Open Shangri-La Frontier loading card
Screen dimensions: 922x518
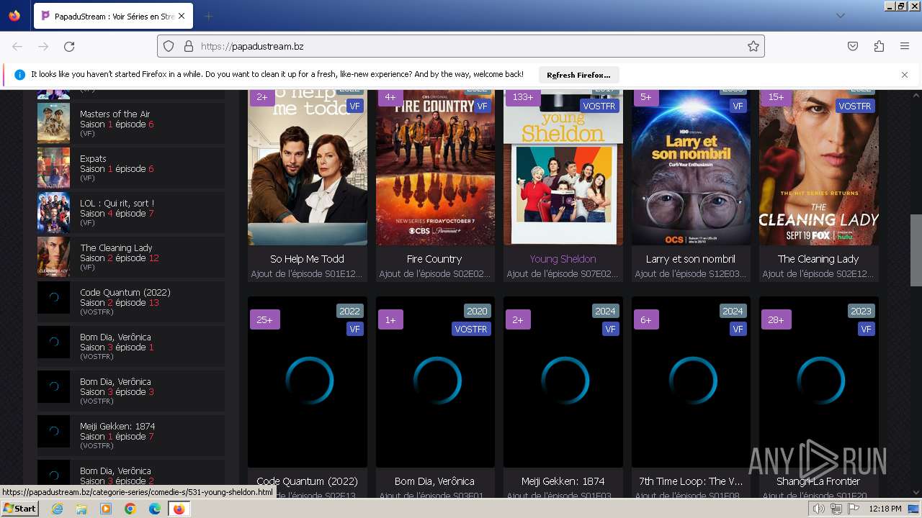[x=819, y=382]
